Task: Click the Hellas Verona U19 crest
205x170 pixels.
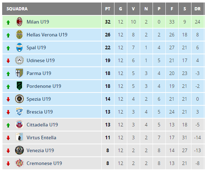Action: coord(19,35)
